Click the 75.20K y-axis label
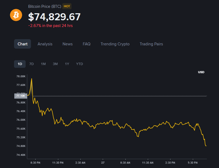 pos(21,137)
